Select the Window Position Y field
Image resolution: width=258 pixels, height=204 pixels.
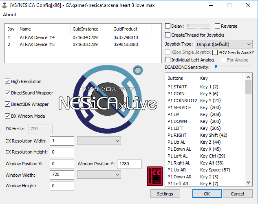click(129, 164)
